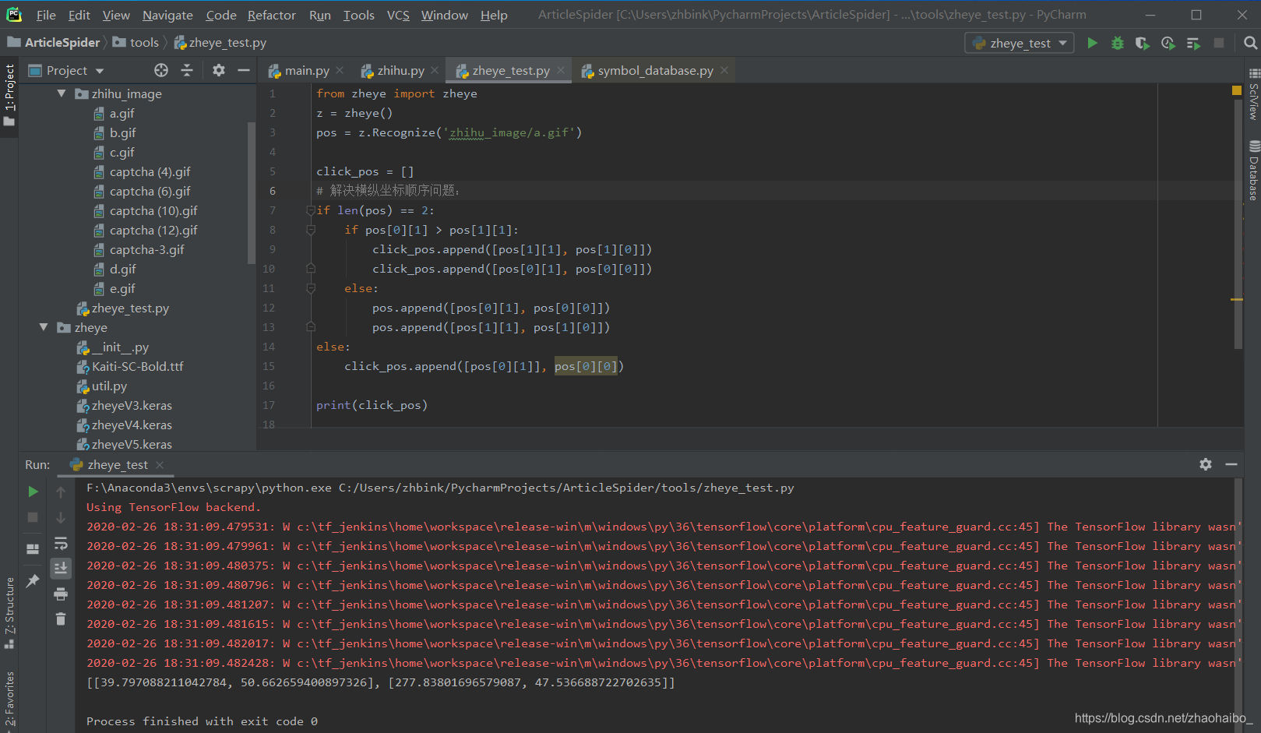The height and width of the screenshot is (733, 1261).
Task: Open the SciView side tool window
Action: pyautogui.click(x=1253, y=95)
